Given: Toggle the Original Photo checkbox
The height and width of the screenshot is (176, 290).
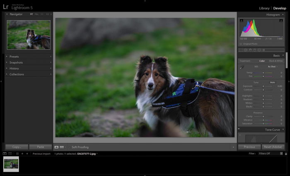Looking at the screenshot, I should pos(241,44).
